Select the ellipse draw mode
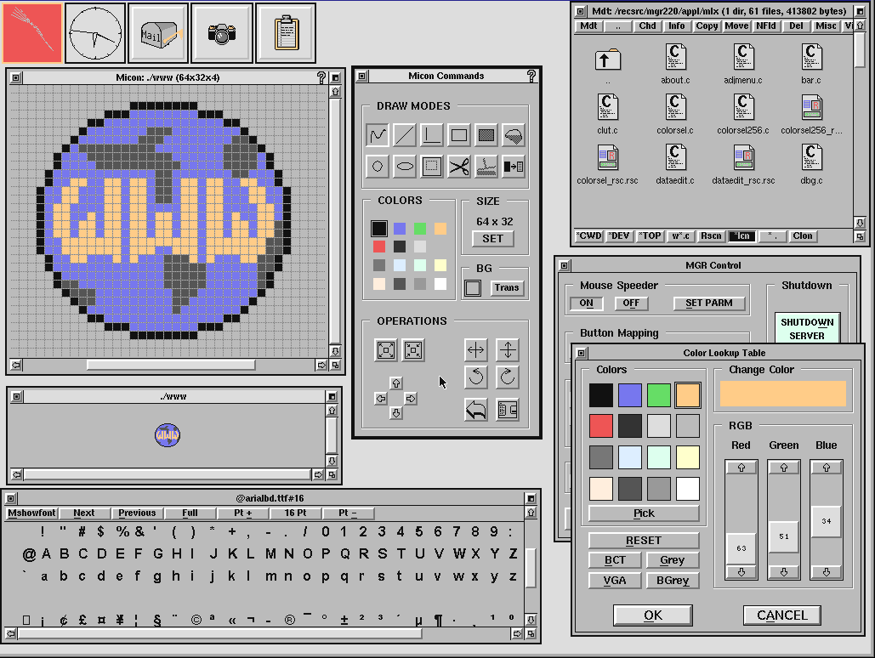875x658 pixels. tap(404, 166)
